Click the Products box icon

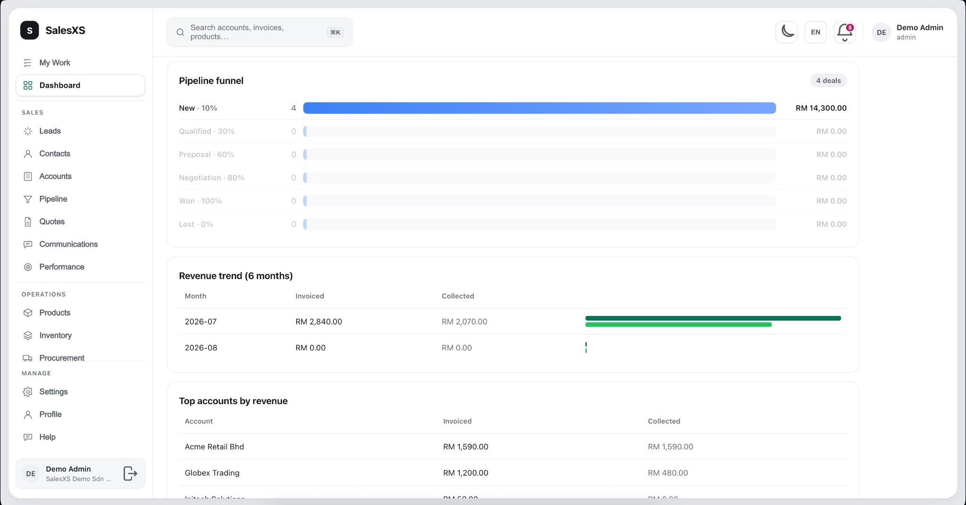coord(28,313)
